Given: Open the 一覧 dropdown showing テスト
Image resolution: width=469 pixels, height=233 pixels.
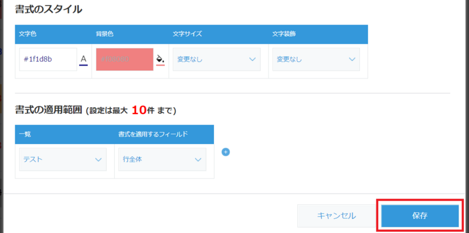Looking at the screenshot, I should click(x=63, y=159).
